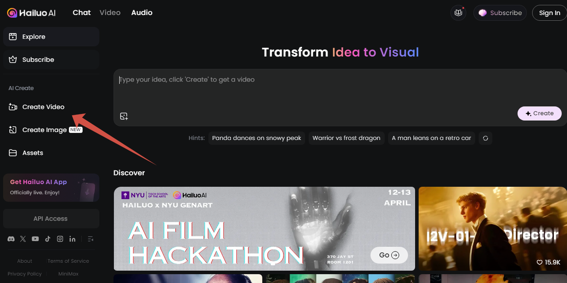The image size is (567, 283).
Task: Use hint 'Warrior vs frost dragon'
Action: (x=346, y=138)
